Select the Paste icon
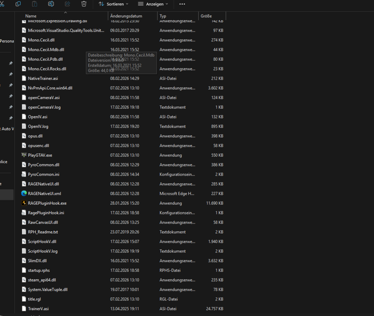The height and width of the screenshot is (316, 374). click(x=34, y=4)
